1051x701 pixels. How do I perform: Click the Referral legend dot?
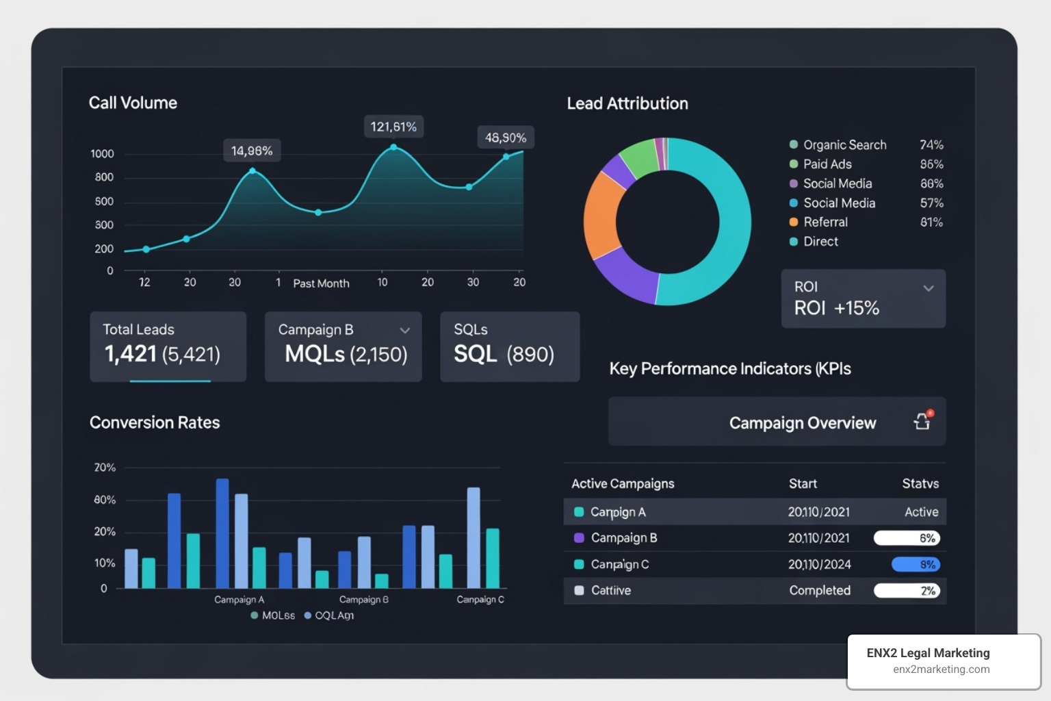[793, 222]
